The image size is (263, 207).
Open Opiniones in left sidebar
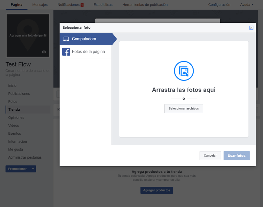(16, 118)
